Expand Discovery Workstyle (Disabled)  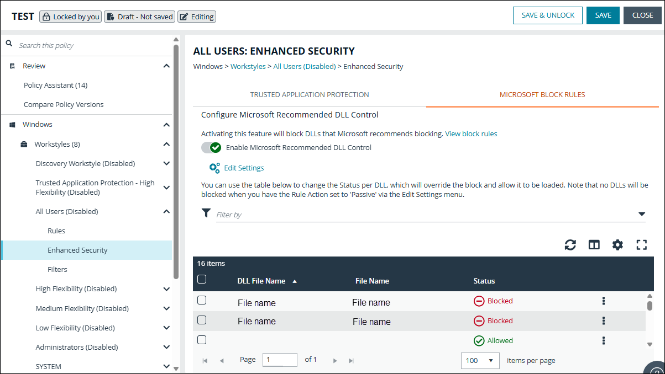point(166,163)
